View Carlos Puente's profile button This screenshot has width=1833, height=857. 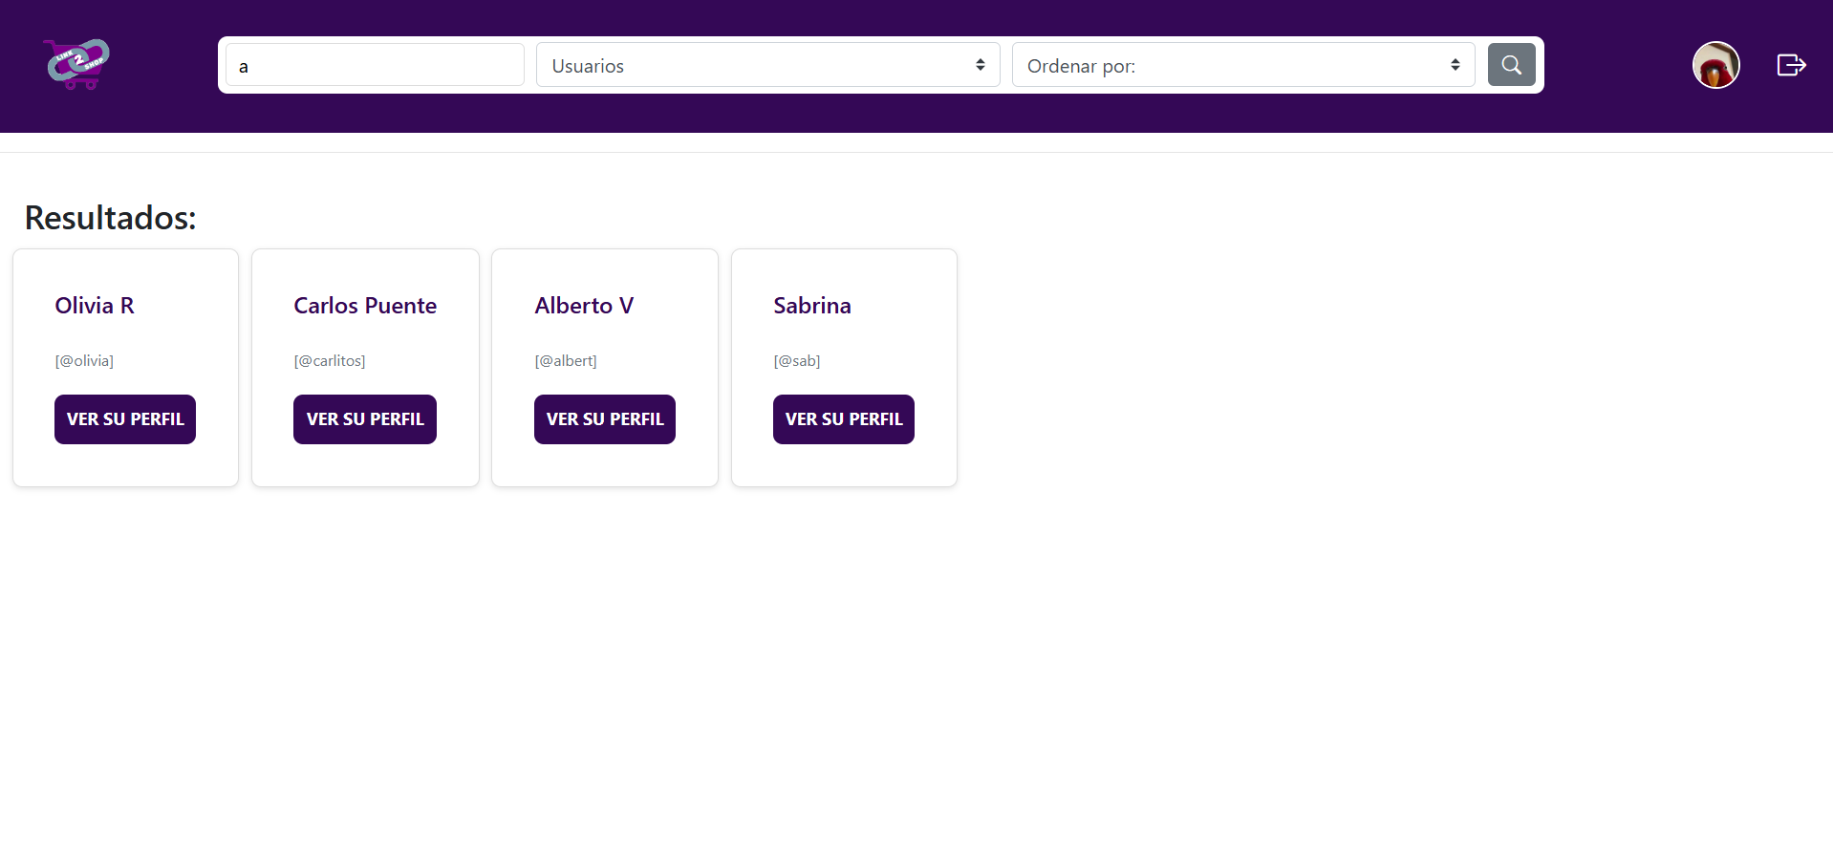(x=365, y=419)
